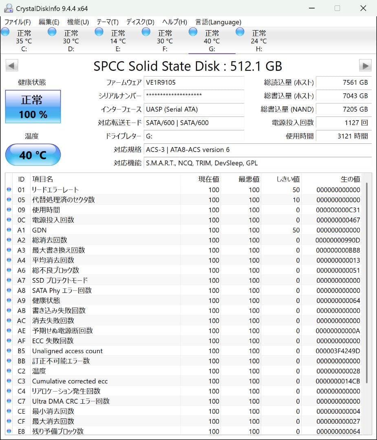
Task: Click status dot for ID 09 row
Action: [9, 210]
